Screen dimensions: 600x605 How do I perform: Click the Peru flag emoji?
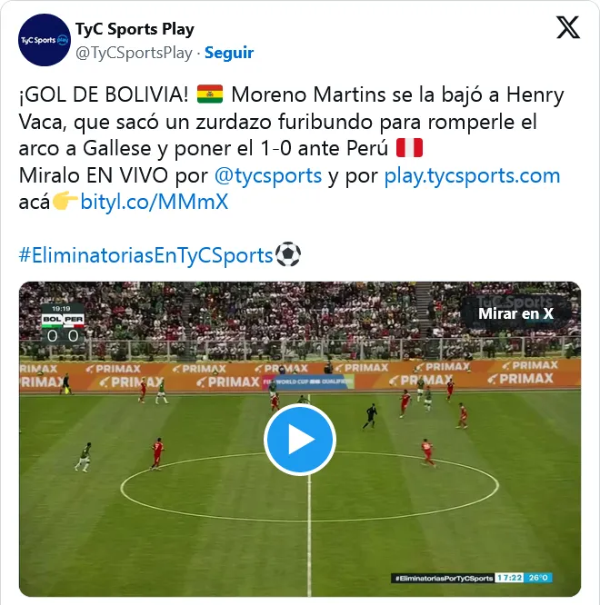409,148
